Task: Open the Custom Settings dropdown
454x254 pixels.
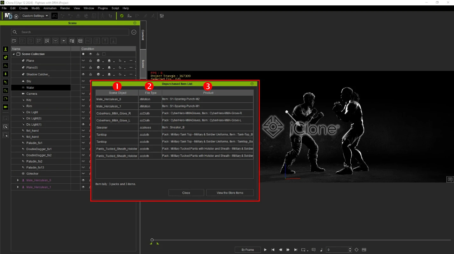Action: (35, 16)
